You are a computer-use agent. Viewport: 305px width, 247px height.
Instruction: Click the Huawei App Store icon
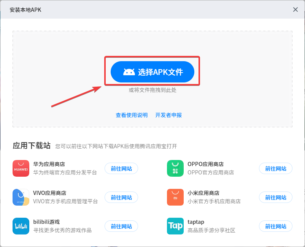[21, 168]
